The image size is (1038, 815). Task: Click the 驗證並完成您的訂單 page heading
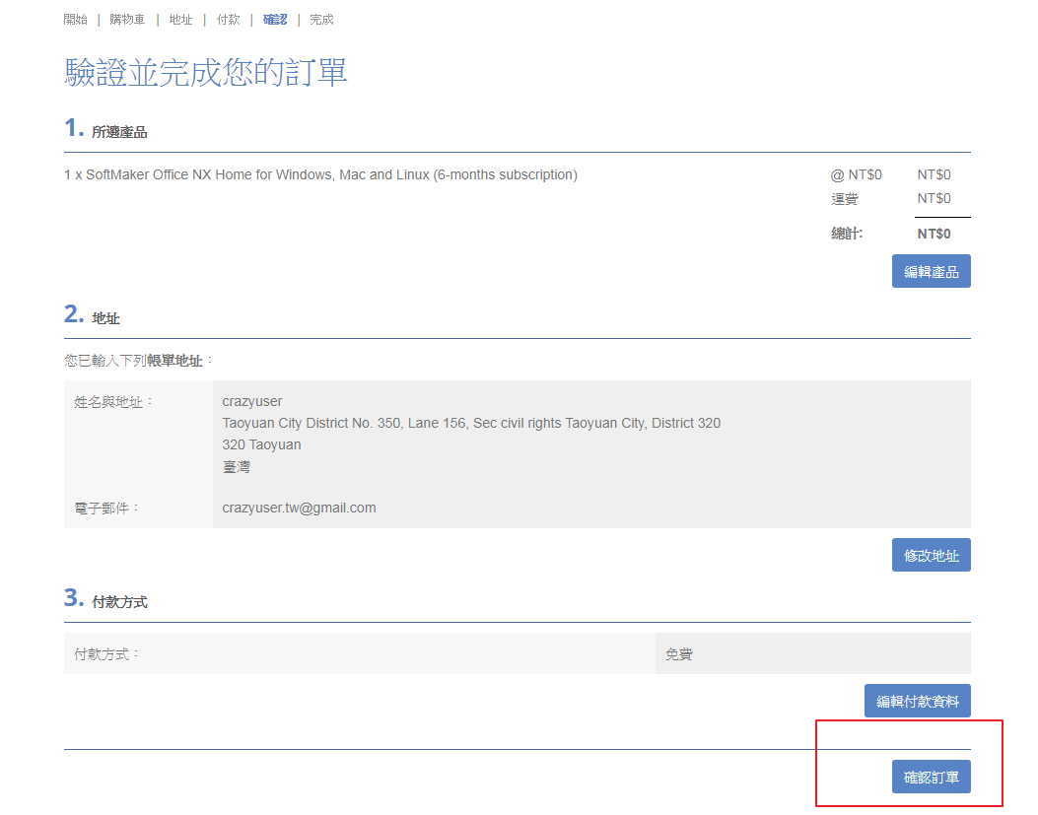point(205,72)
